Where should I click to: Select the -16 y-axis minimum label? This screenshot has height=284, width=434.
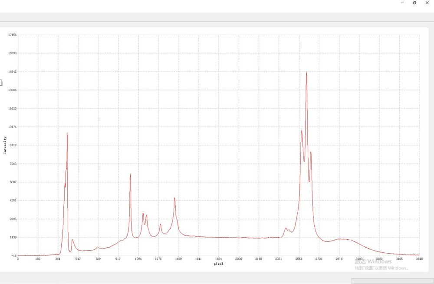pos(13,256)
